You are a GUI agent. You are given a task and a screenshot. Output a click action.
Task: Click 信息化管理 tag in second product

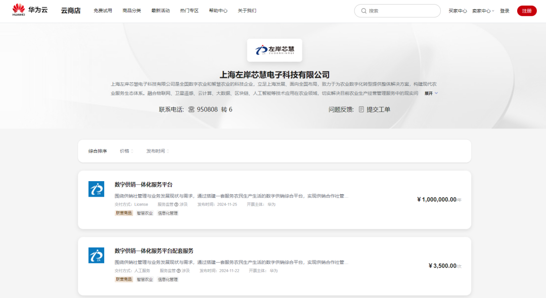167,279
